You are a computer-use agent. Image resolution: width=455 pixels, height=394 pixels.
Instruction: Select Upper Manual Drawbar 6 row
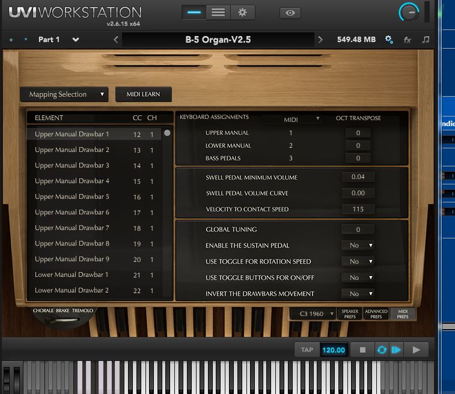click(94, 213)
